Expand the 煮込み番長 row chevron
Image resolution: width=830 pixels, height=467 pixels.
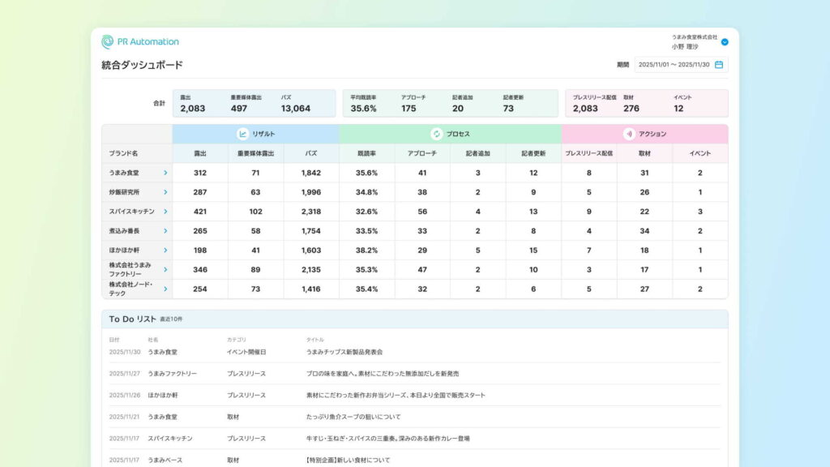click(x=165, y=231)
